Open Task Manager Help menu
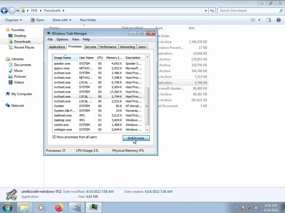Viewport: 285px width, 213px height. [86, 39]
